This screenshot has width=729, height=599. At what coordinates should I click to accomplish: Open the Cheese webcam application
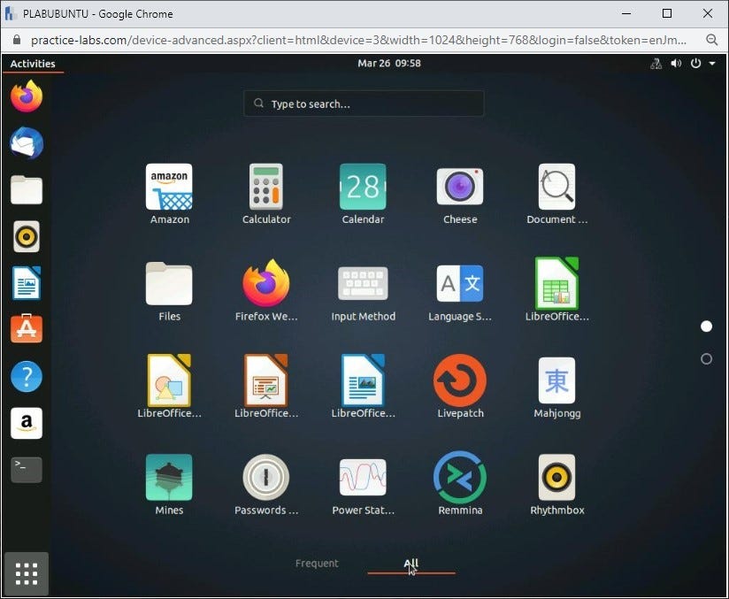[x=459, y=187]
